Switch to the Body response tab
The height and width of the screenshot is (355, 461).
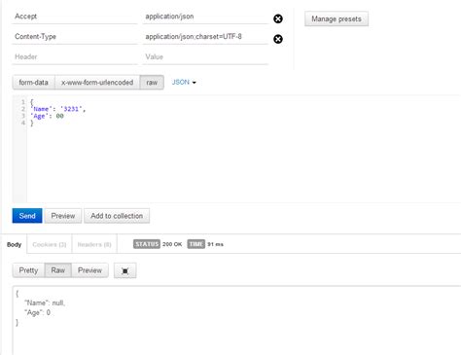pos(14,244)
